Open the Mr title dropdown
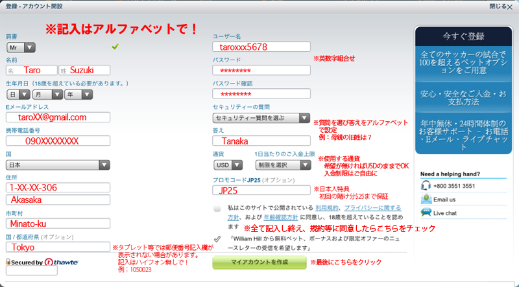The image size is (519, 287). click(x=21, y=47)
